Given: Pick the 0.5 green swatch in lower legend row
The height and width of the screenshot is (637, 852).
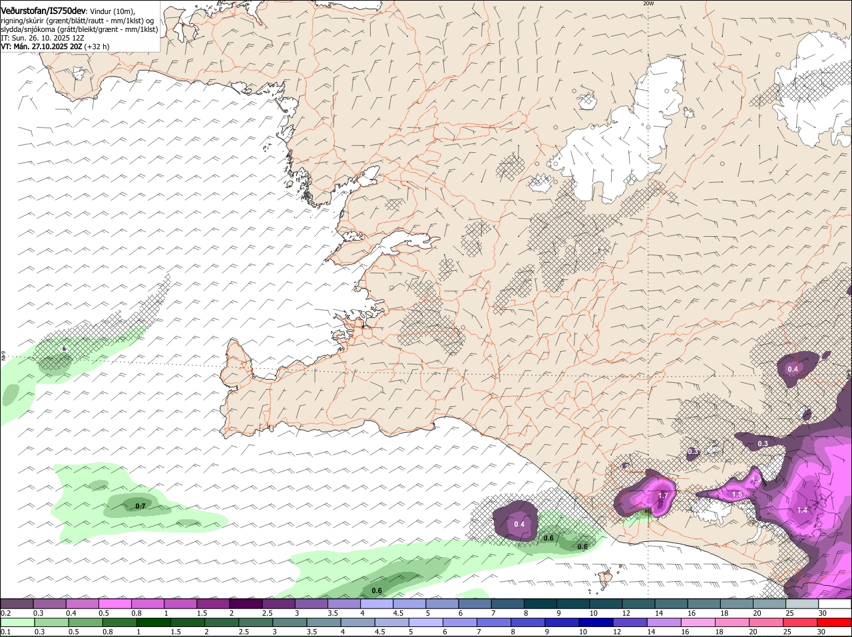Looking at the screenshot, I should click(85, 623).
